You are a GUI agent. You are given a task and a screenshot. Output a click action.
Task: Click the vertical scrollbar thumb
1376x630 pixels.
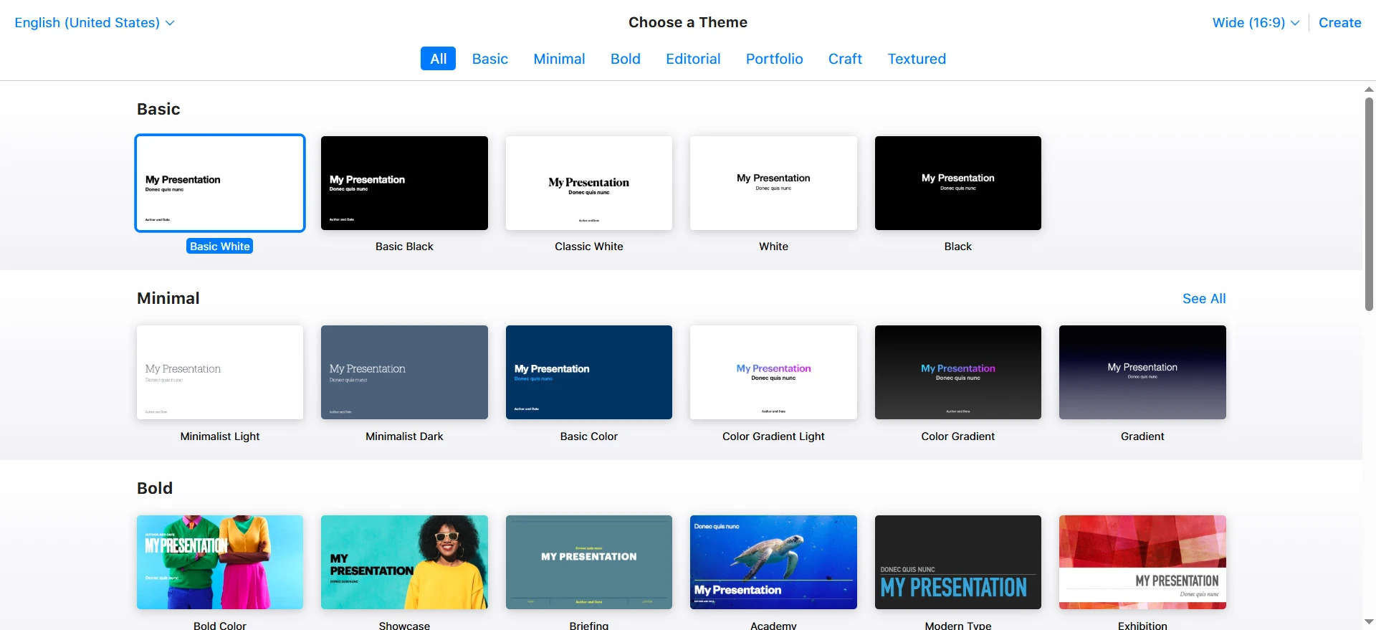point(1369,204)
